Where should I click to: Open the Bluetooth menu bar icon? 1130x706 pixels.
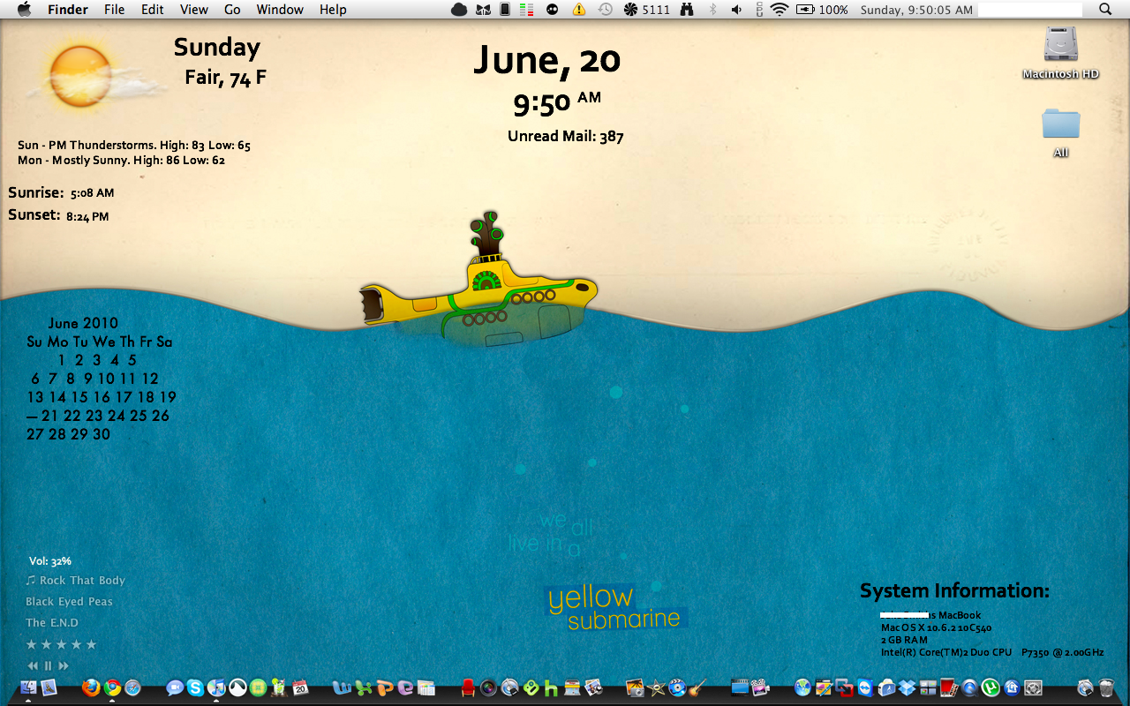[x=713, y=10]
